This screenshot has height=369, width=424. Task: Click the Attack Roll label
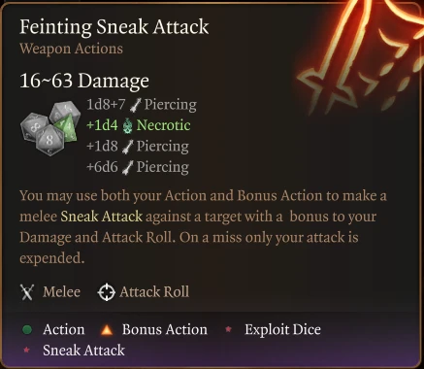tap(154, 291)
